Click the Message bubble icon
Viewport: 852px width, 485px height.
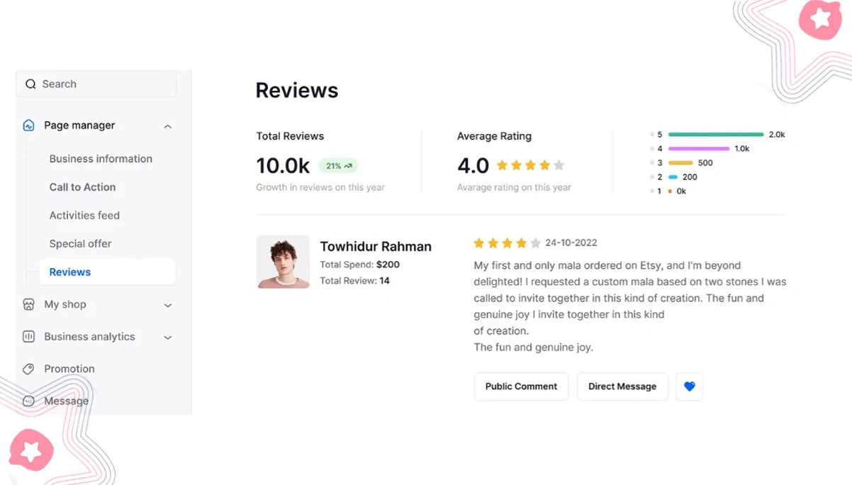pos(28,401)
